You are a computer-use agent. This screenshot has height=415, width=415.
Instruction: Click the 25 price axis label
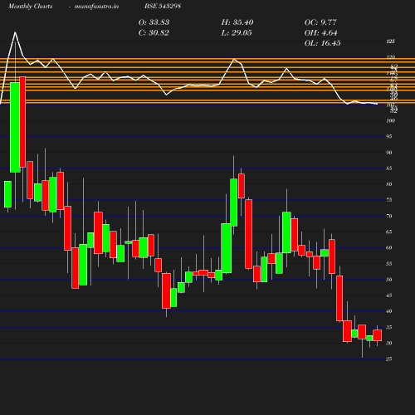pyautogui.click(x=389, y=359)
